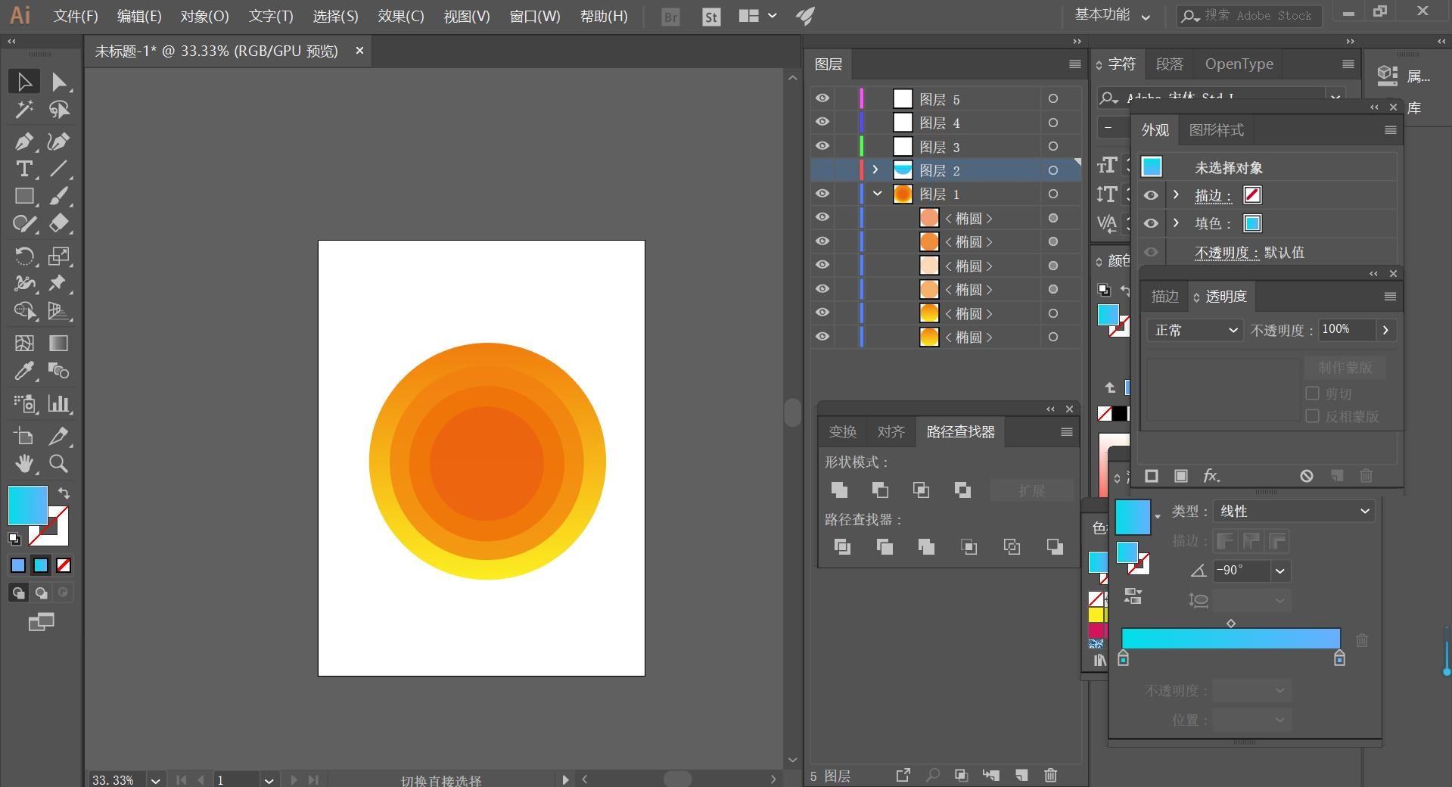Select the Type tool

click(x=23, y=169)
